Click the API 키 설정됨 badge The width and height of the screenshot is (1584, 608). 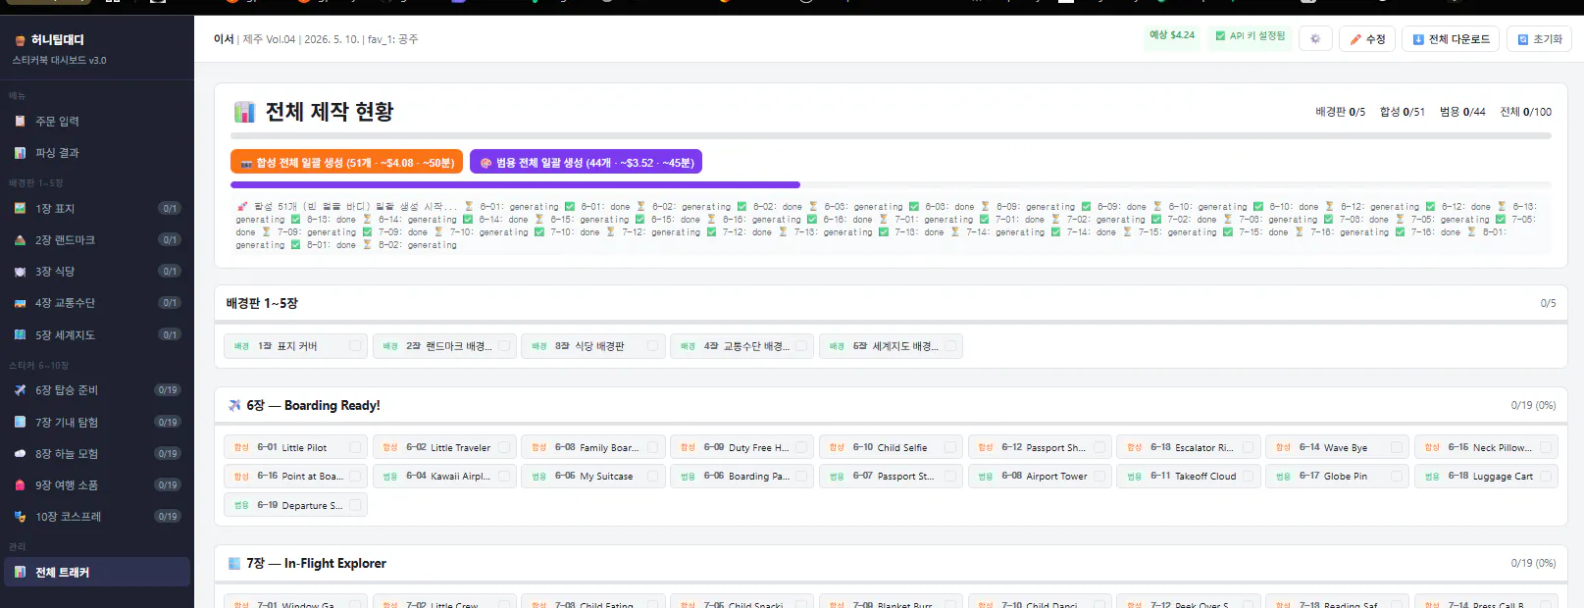(x=1250, y=35)
